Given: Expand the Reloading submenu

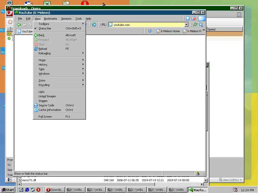Looking at the screenshot, I should tap(59, 53).
